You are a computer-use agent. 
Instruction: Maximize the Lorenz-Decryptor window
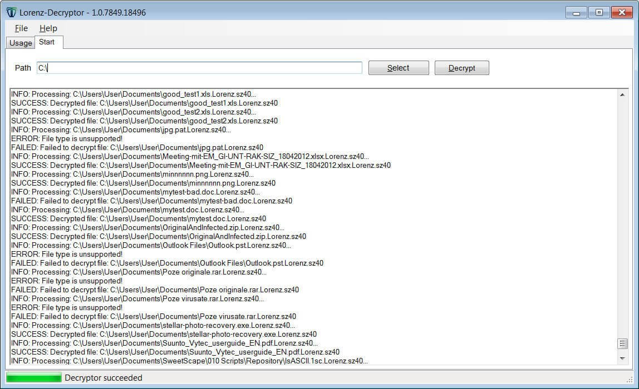pyautogui.click(x=599, y=13)
